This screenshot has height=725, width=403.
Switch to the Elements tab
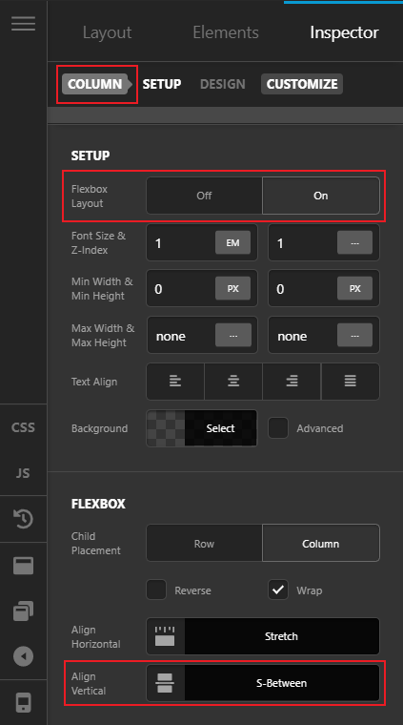[226, 32]
